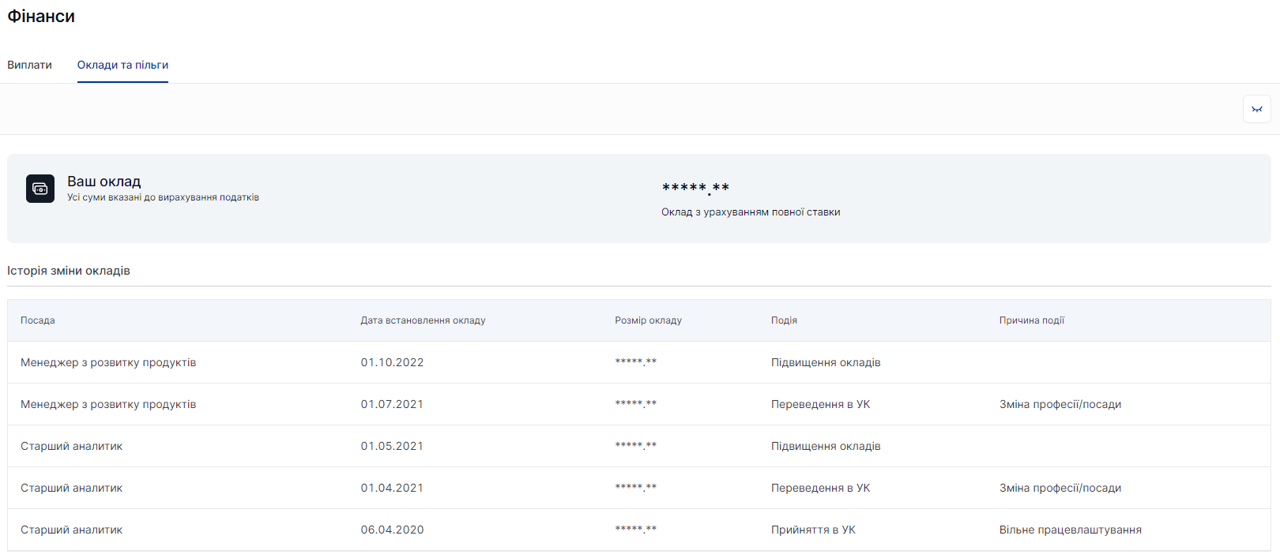1280x558 pixels.
Task: Click masked salary amount in 06.04.2020 row
Action: (x=635, y=529)
